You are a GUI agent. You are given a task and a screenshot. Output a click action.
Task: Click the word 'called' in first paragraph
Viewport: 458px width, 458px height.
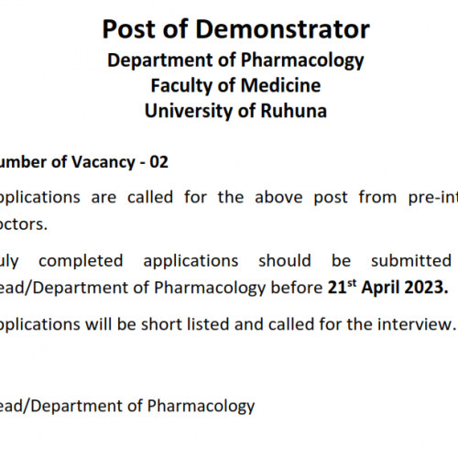pos(150,197)
